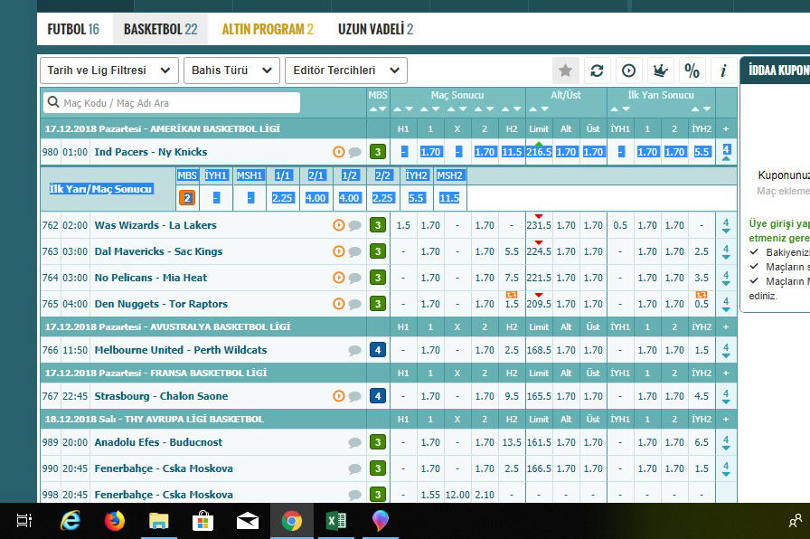Viewport: 810px width, 539px height.
Task: Sort by MBS column arrows
Action: 378,109
